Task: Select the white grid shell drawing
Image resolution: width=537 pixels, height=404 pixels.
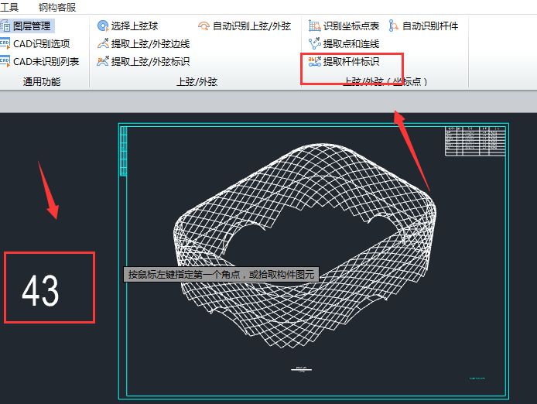Action: pos(305,245)
